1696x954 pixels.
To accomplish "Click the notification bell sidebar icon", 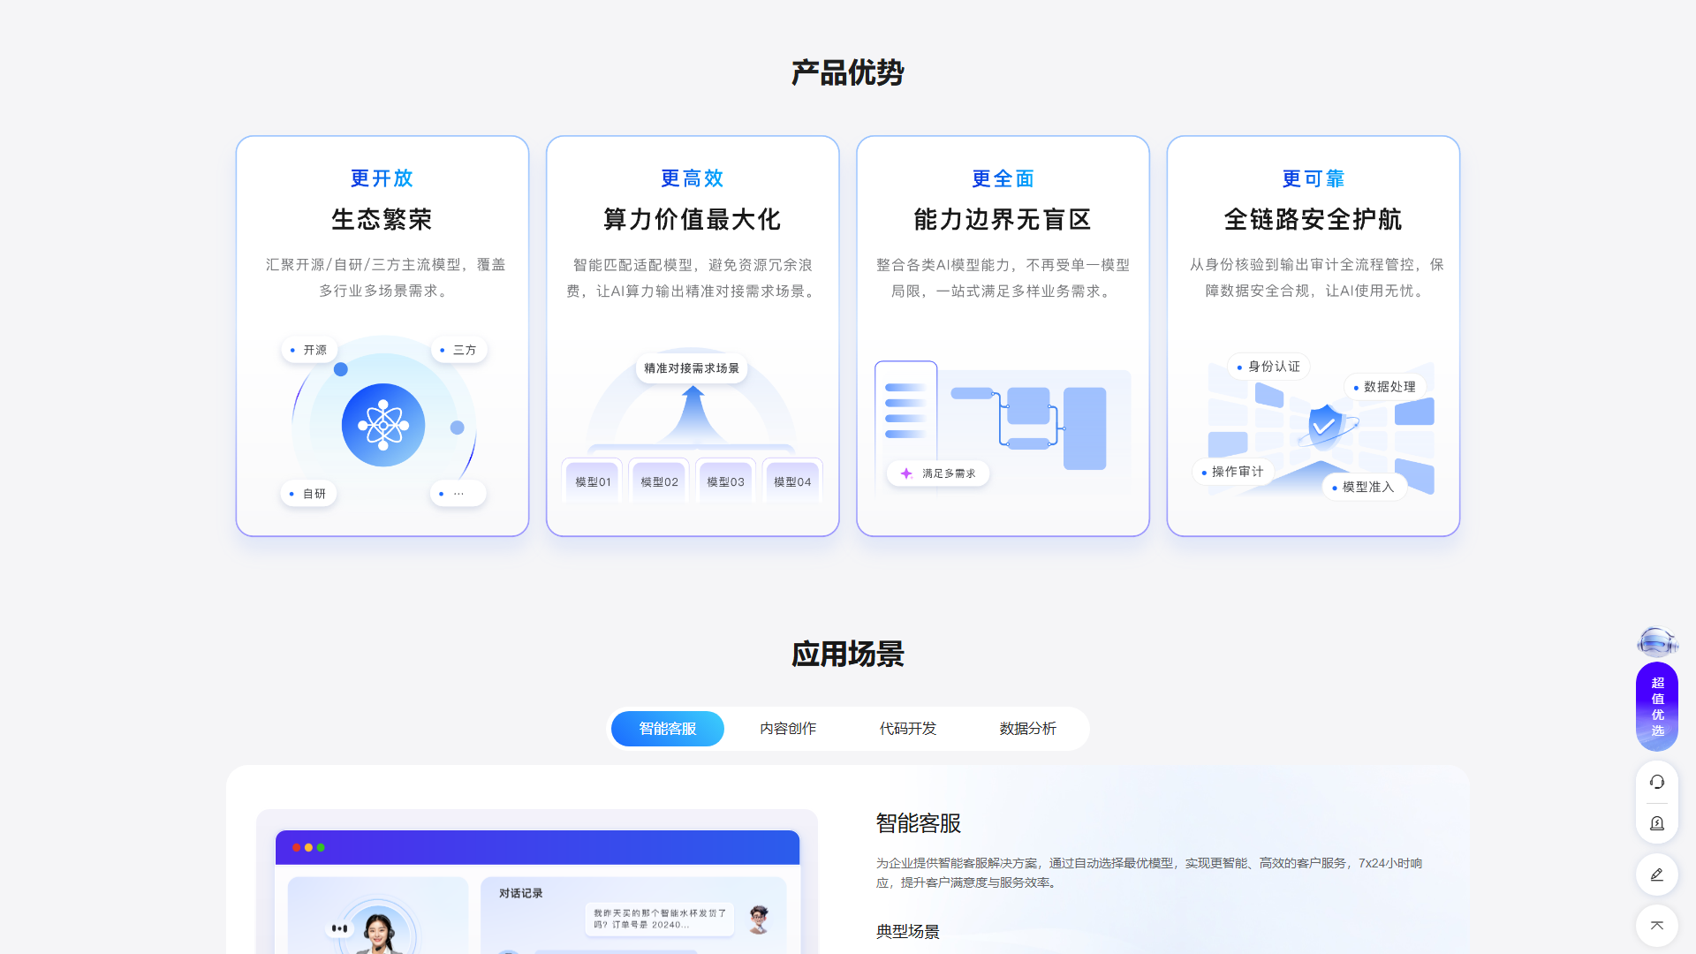I will [x=1657, y=823].
